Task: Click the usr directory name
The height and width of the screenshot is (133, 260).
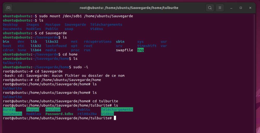Action: [164, 42]
